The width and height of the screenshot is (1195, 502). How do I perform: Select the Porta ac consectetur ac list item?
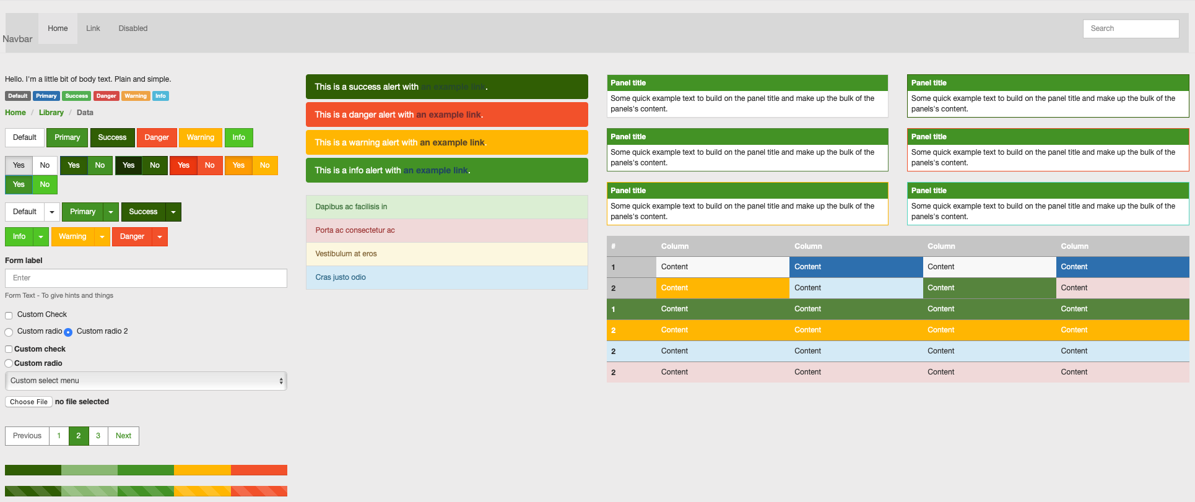447,230
